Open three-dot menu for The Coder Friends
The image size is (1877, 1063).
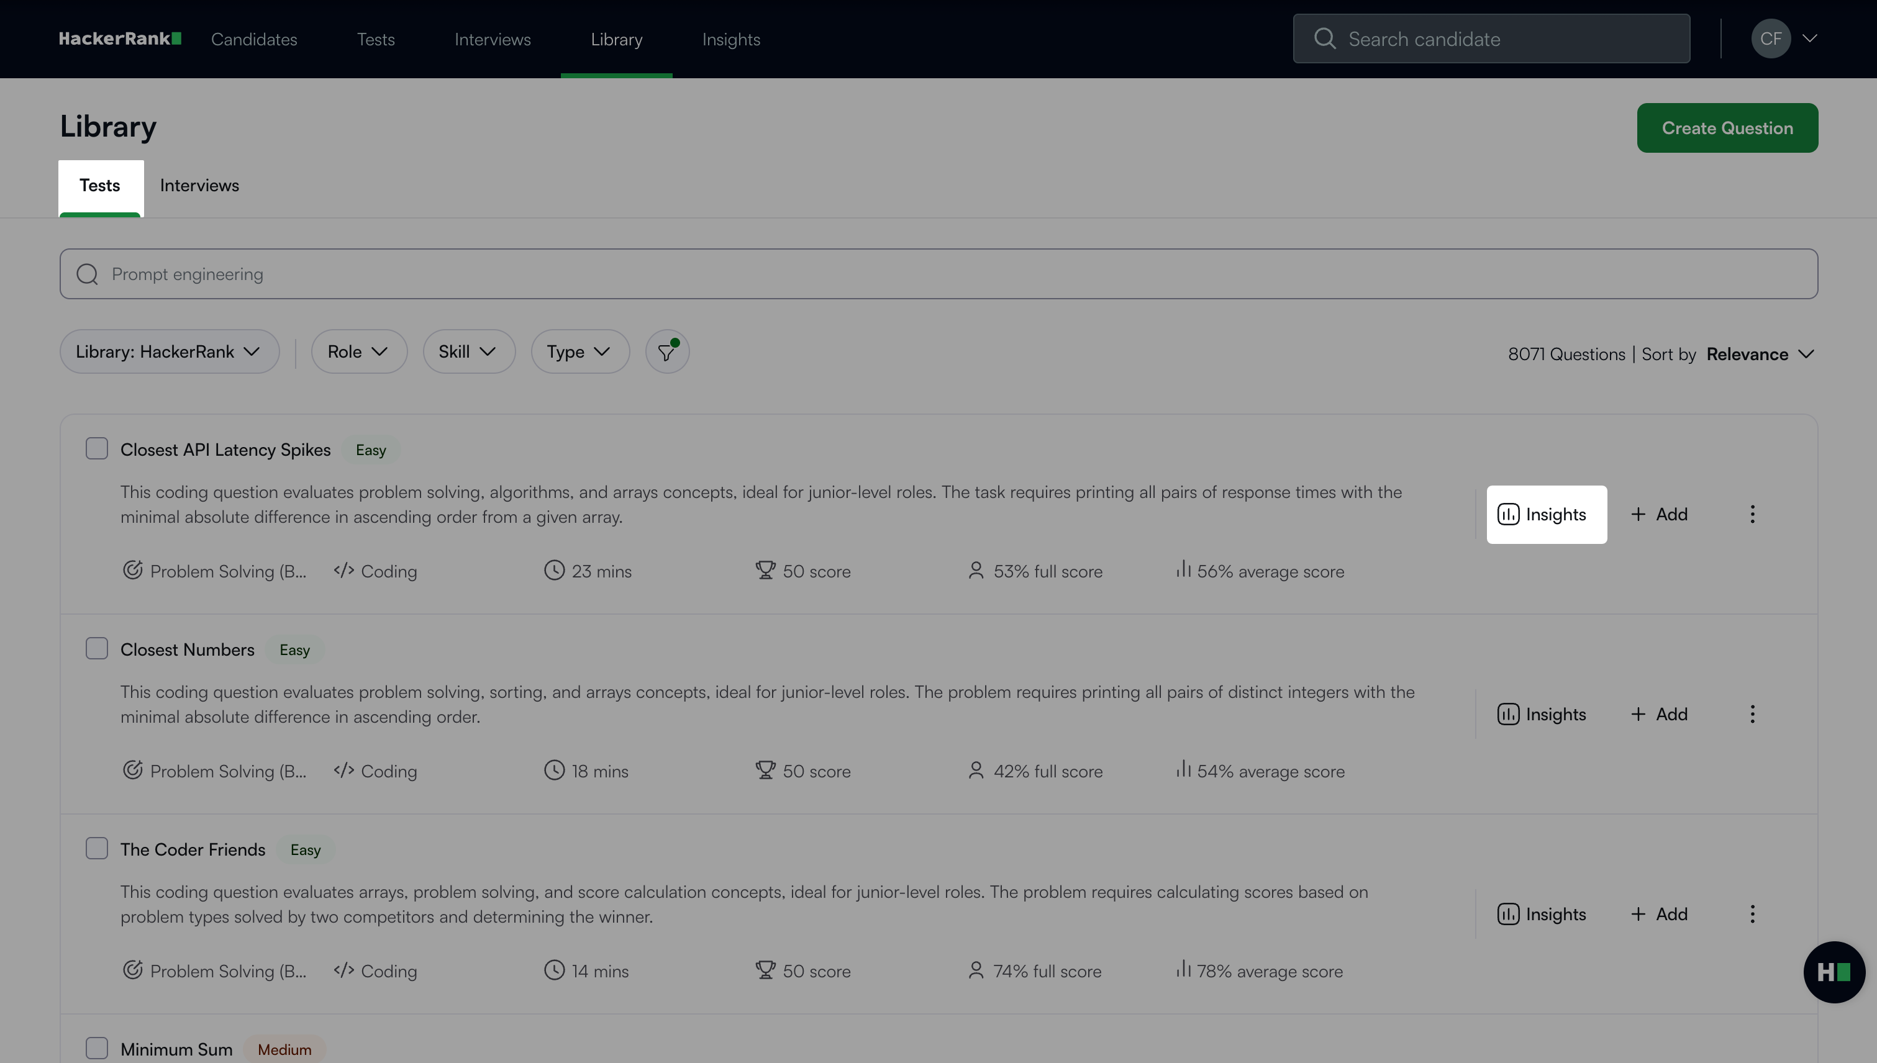click(1752, 914)
